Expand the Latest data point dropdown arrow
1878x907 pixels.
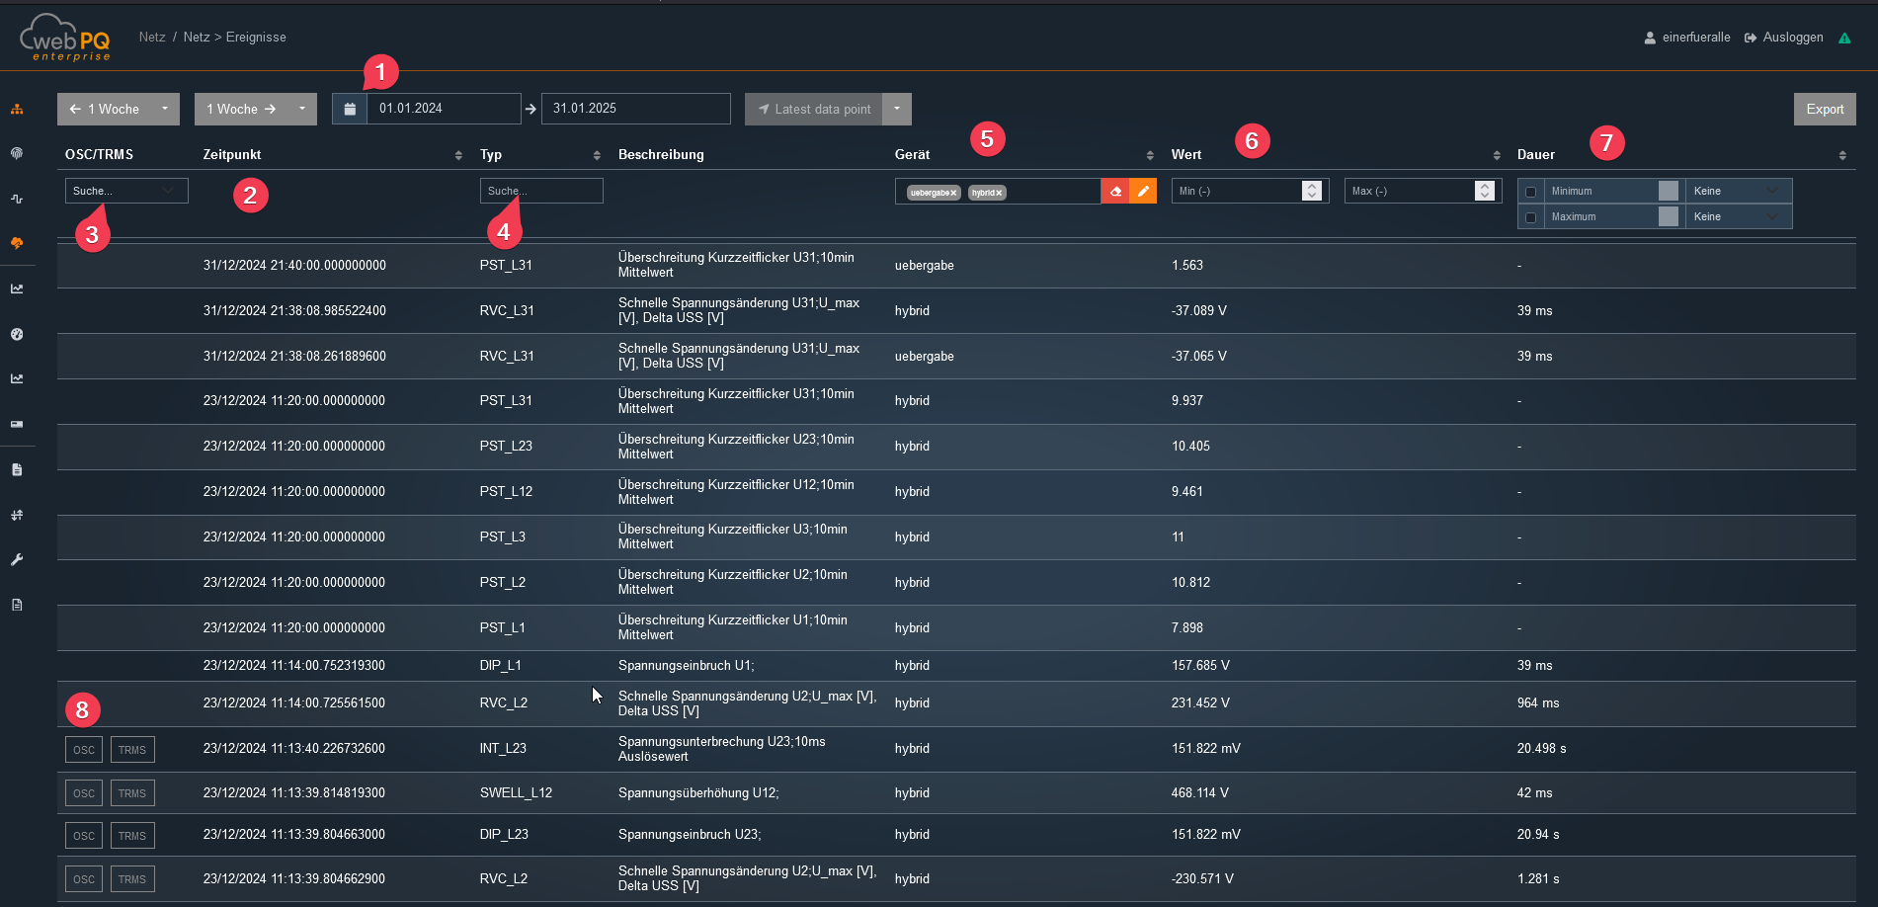pos(897,109)
